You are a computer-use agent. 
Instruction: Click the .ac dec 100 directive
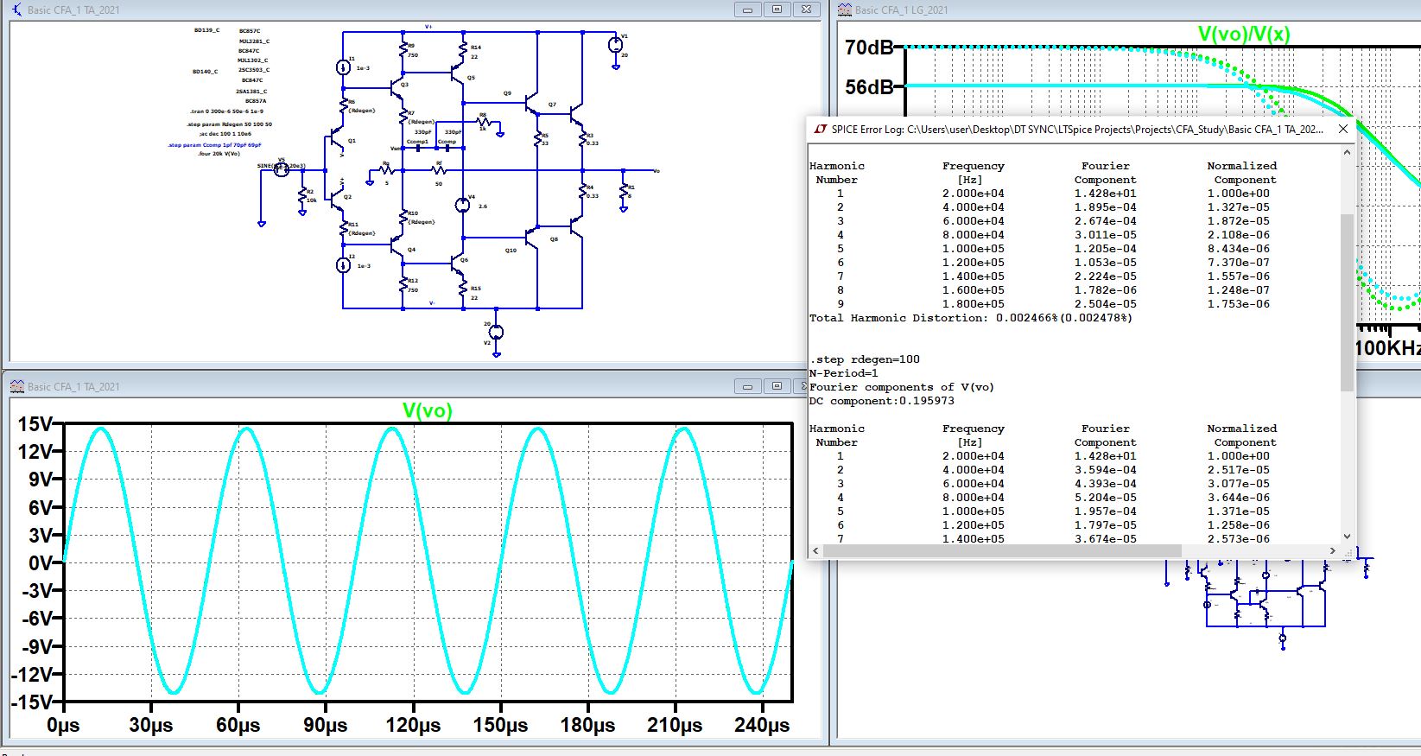pyautogui.click(x=225, y=134)
